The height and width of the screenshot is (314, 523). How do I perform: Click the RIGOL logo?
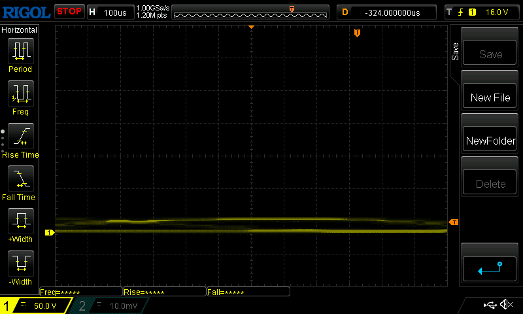point(26,12)
